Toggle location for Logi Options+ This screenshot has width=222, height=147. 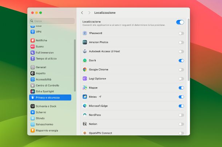point(181,79)
